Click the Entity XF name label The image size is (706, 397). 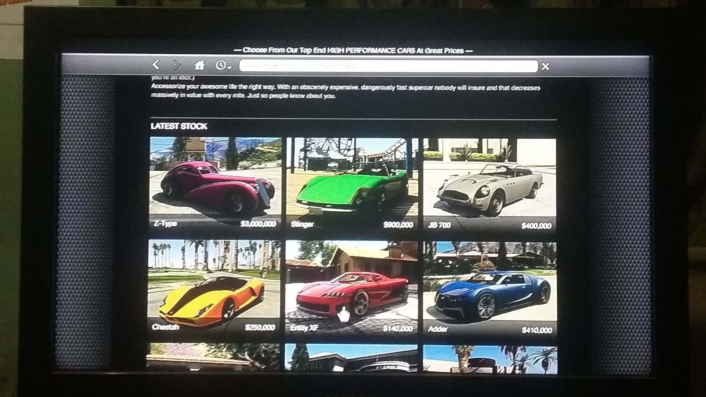pyautogui.click(x=304, y=328)
